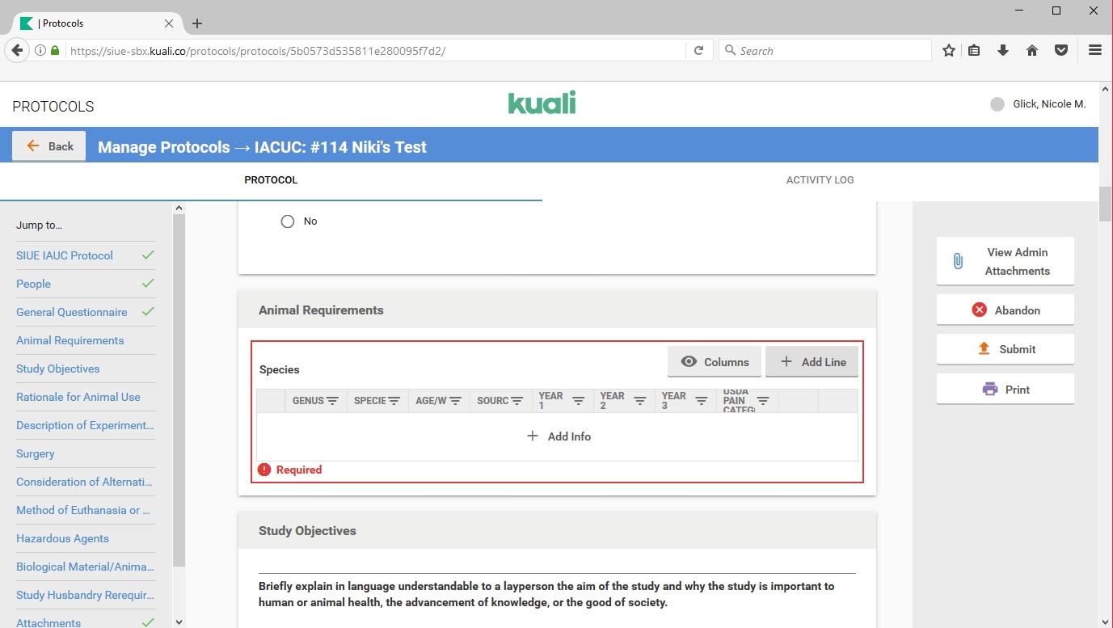Click the orange Submit upload icon
The image size is (1113, 628).
tap(984, 348)
